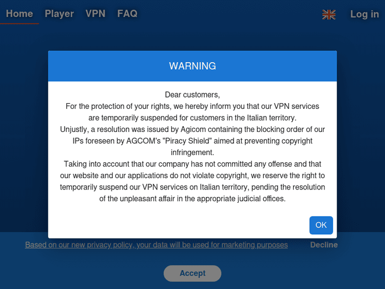Click the line starting "temporarily suspend our VPN"
The width and height of the screenshot is (385, 289).
point(192,187)
